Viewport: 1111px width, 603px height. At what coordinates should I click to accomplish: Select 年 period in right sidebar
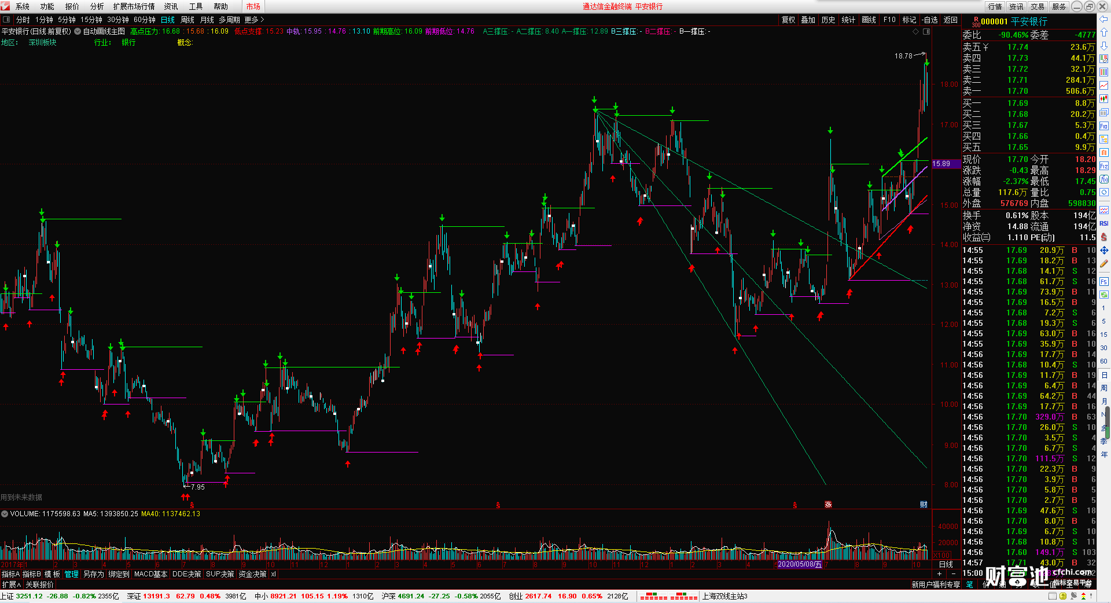pyautogui.click(x=1104, y=455)
